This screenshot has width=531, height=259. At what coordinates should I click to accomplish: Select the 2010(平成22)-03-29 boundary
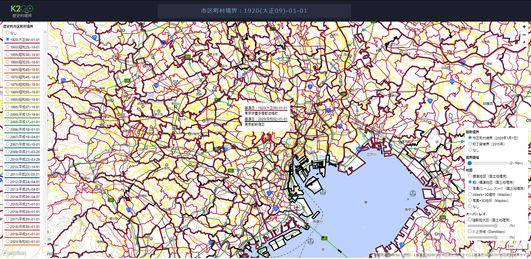click(7, 159)
